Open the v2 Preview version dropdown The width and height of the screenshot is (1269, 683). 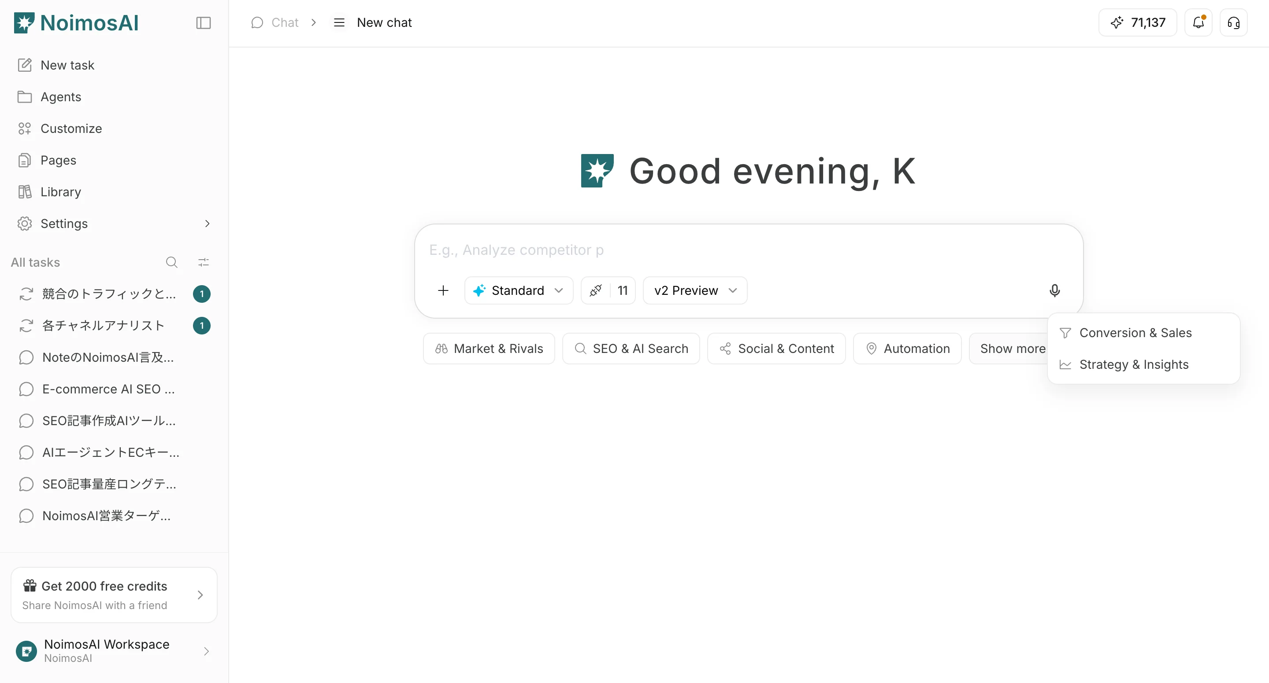click(695, 290)
